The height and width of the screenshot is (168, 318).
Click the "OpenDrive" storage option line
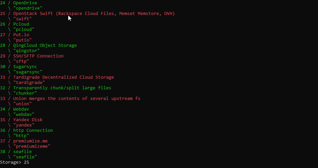[x=25, y=3]
